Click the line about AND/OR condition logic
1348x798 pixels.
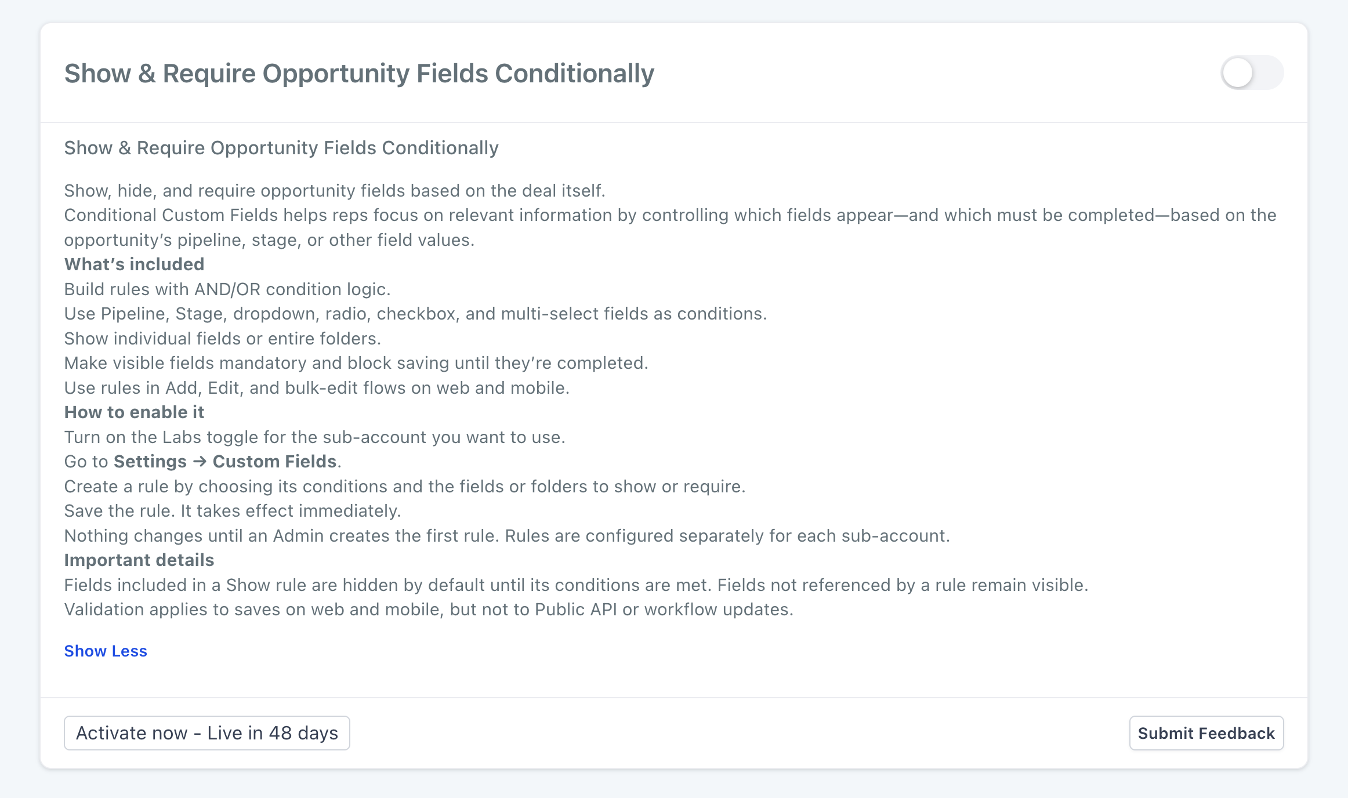pos(227,289)
